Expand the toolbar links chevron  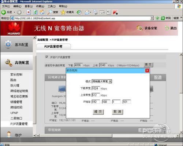click(181, 18)
